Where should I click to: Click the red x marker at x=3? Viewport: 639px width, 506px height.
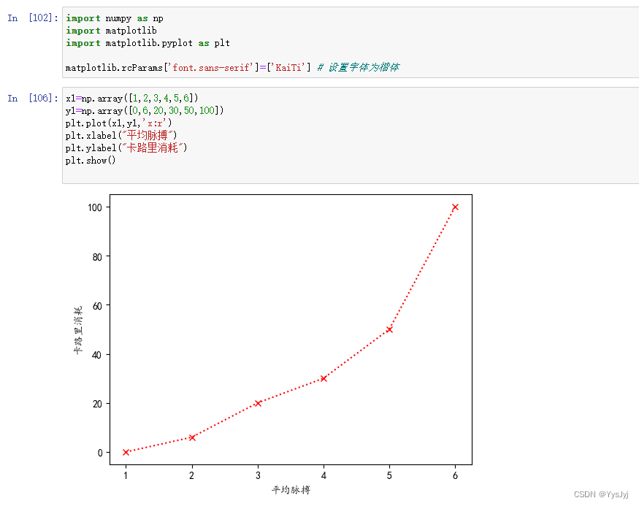[x=258, y=403]
